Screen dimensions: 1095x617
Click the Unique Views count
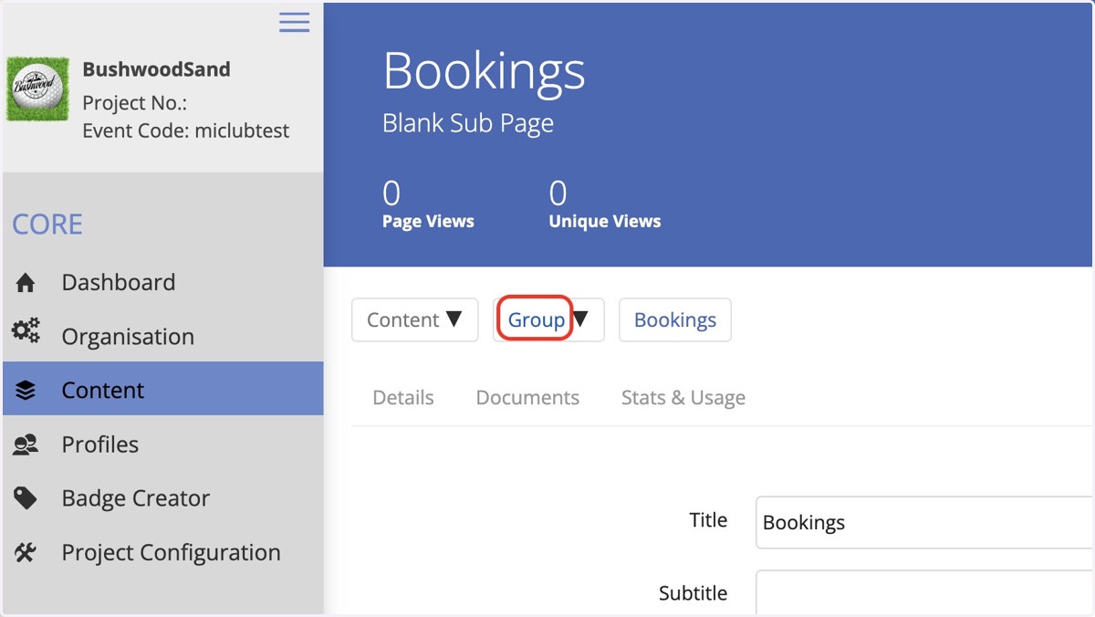tap(558, 193)
